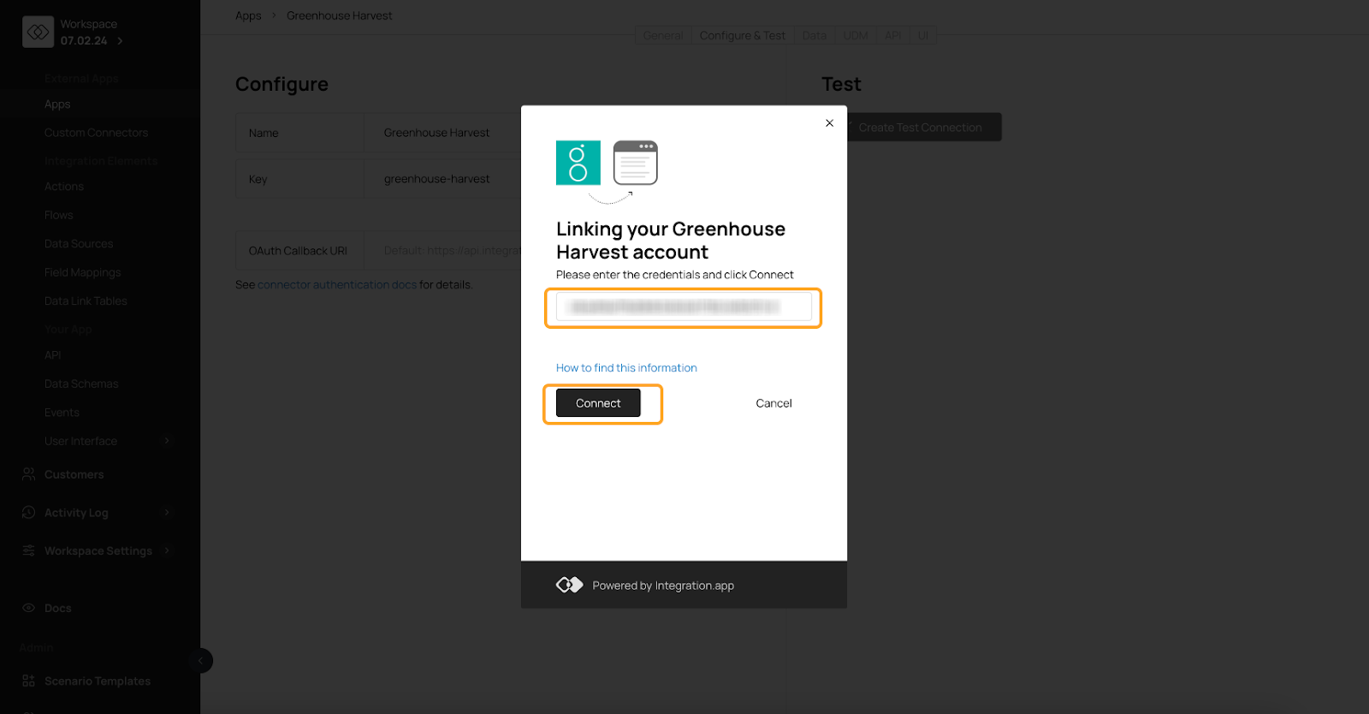Close the Greenhouse Harvest linking dialog
1369x714 pixels.
pos(829,123)
